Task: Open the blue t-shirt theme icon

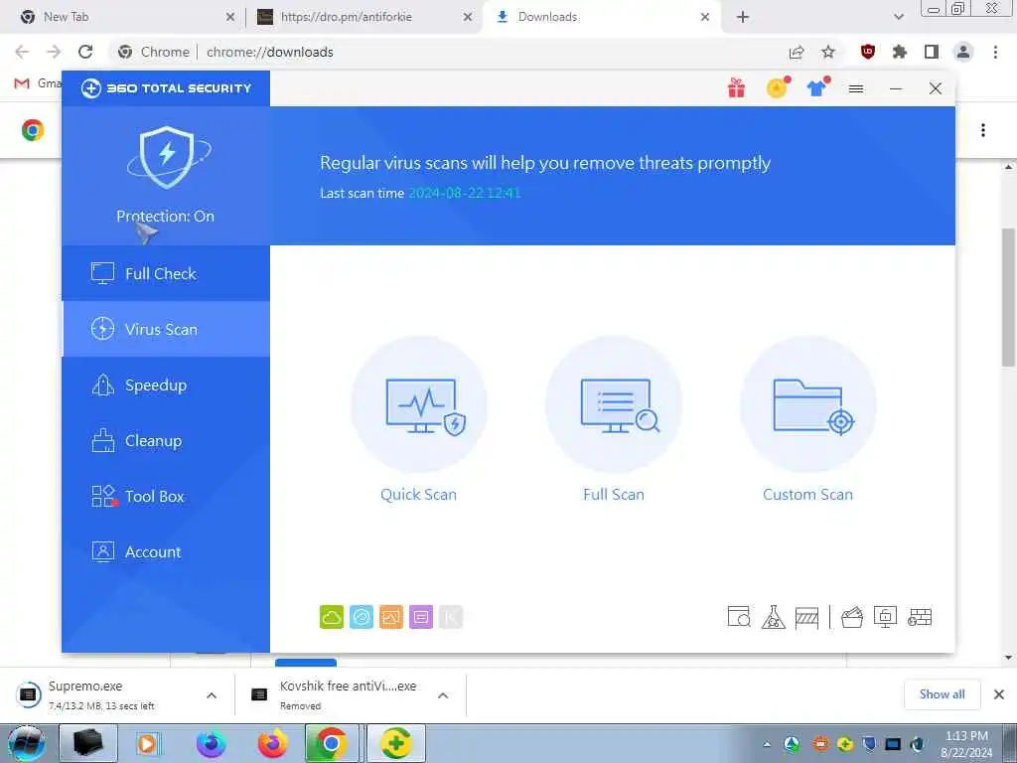Action: coord(817,87)
